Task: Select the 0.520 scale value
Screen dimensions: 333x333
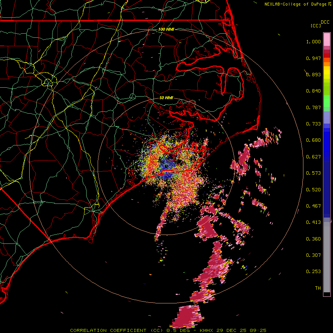Action: (313, 190)
